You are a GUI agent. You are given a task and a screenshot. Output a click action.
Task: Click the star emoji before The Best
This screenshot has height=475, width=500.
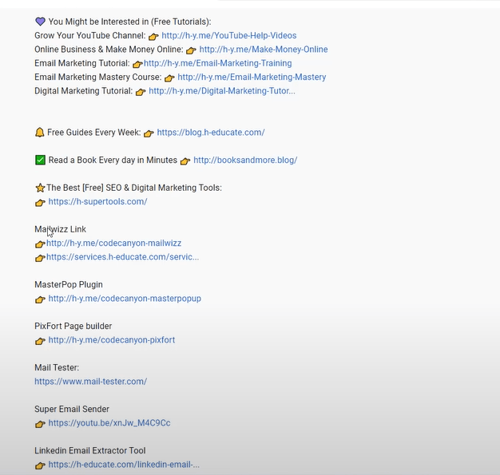coord(40,188)
